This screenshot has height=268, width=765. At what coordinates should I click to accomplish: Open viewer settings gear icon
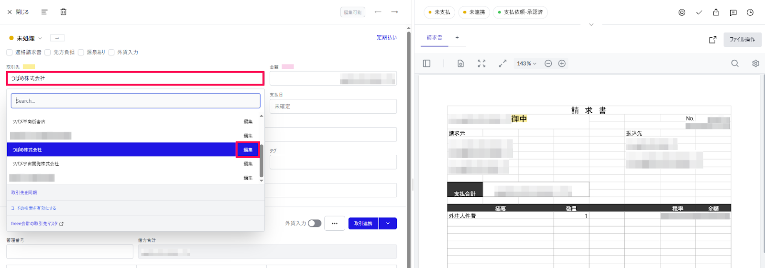755,64
